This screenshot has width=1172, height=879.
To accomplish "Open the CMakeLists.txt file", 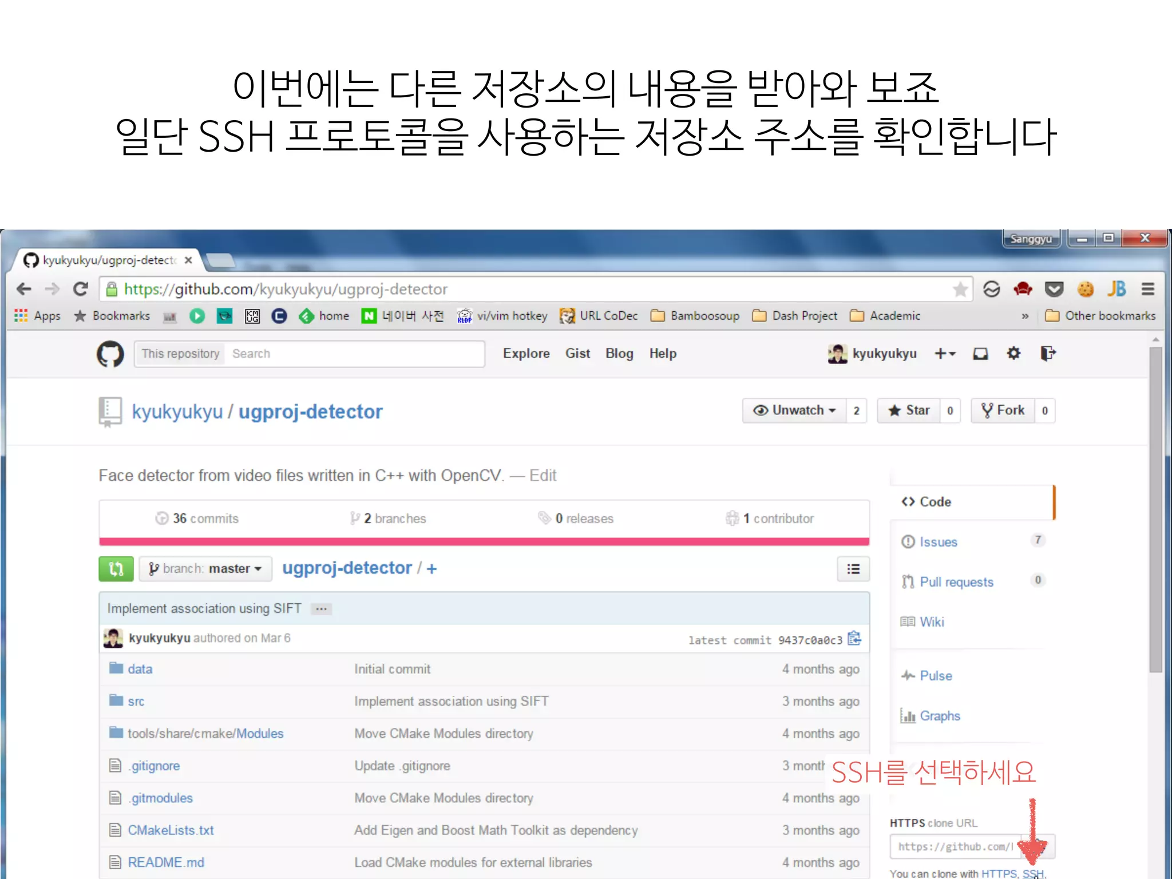I will 171,830.
